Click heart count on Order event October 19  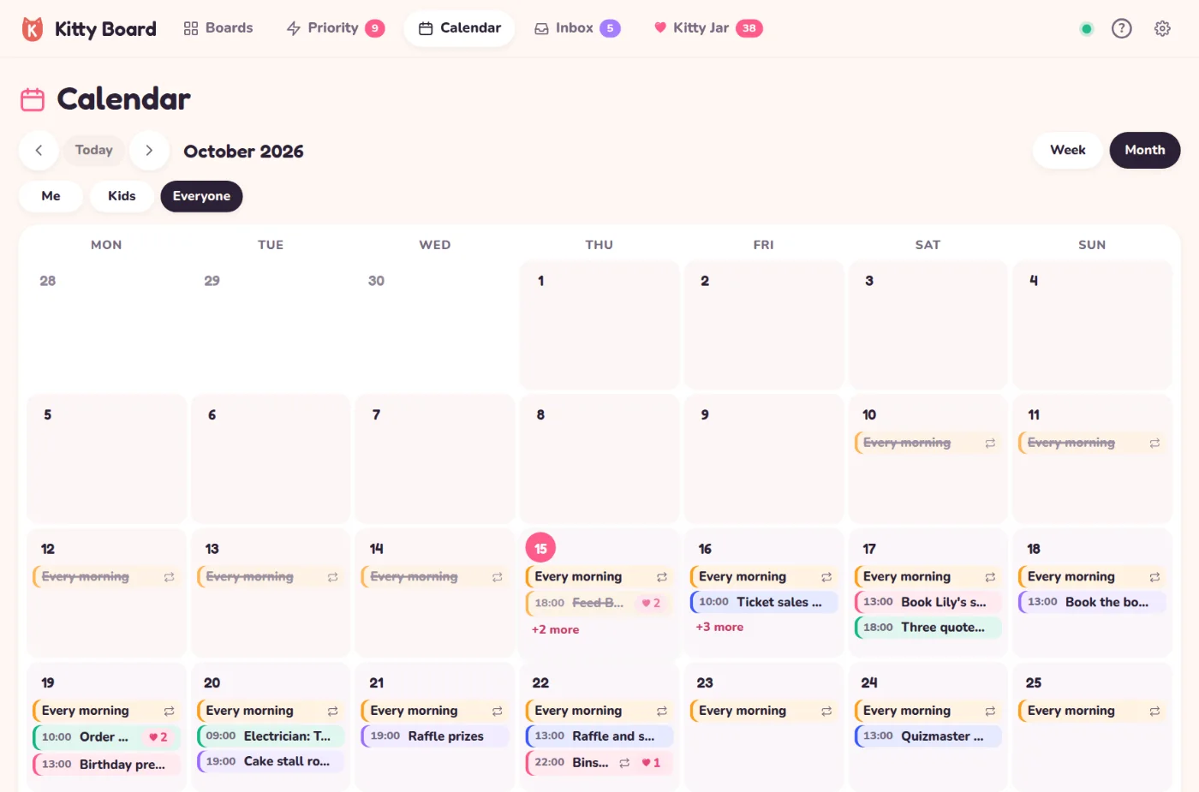[x=158, y=737]
